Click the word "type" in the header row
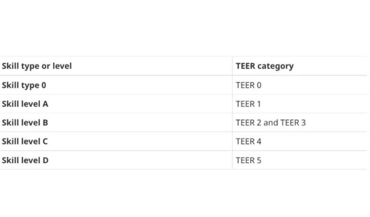The image size is (370, 217). pyautogui.click(x=30, y=66)
